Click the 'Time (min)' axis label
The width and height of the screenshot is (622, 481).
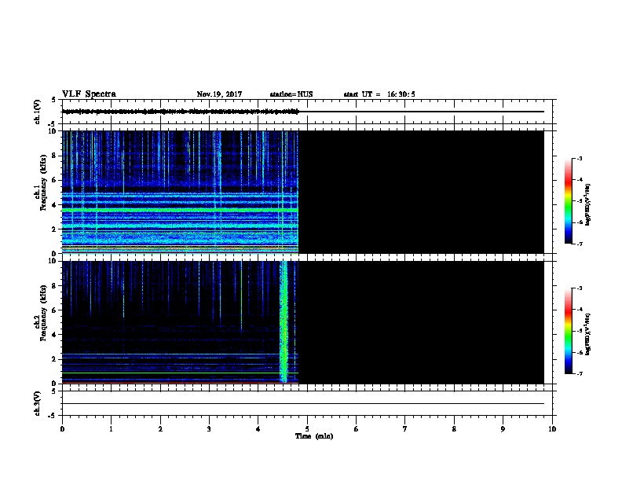[314, 436]
